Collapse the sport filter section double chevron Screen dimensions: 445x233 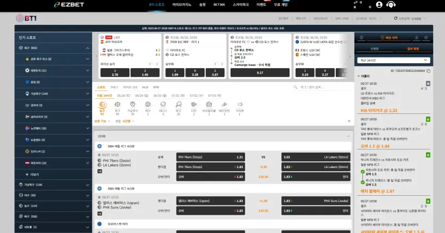tap(349, 121)
